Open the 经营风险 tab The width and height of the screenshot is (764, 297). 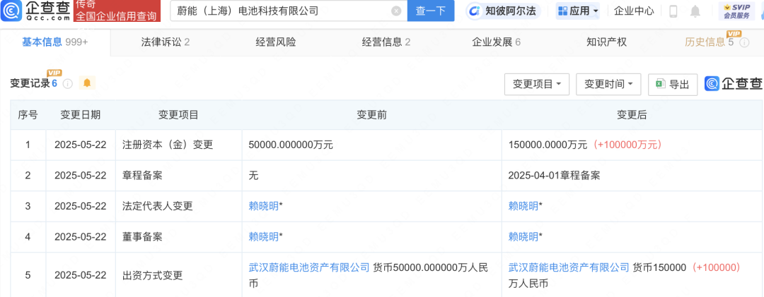[x=276, y=42]
